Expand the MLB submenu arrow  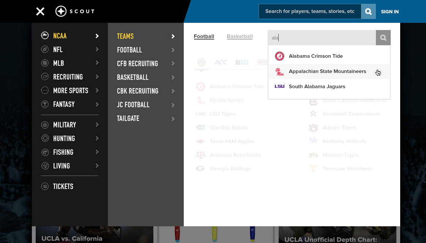point(97,63)
